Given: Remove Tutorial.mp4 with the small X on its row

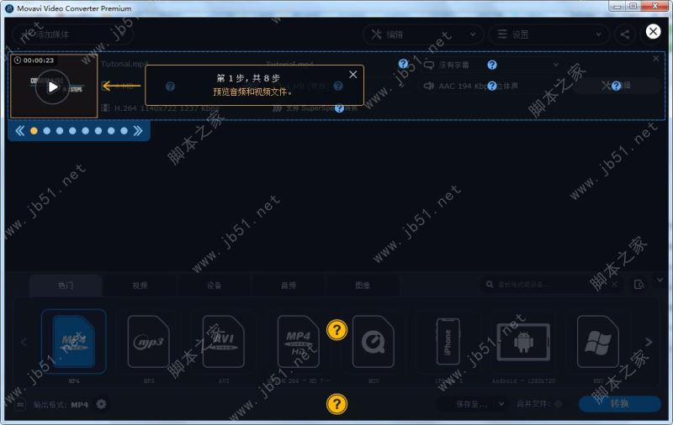Looking at the screenshot, I should [656, 58].
